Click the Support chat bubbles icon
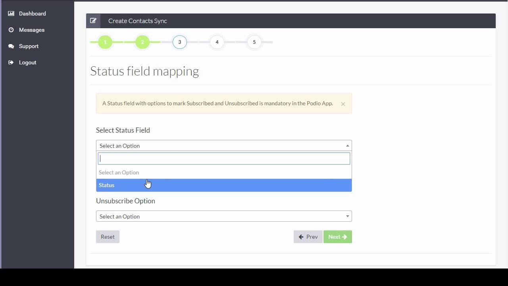This screenshot has height=286, width=508. pyautogui.click(x=11, y=46)
